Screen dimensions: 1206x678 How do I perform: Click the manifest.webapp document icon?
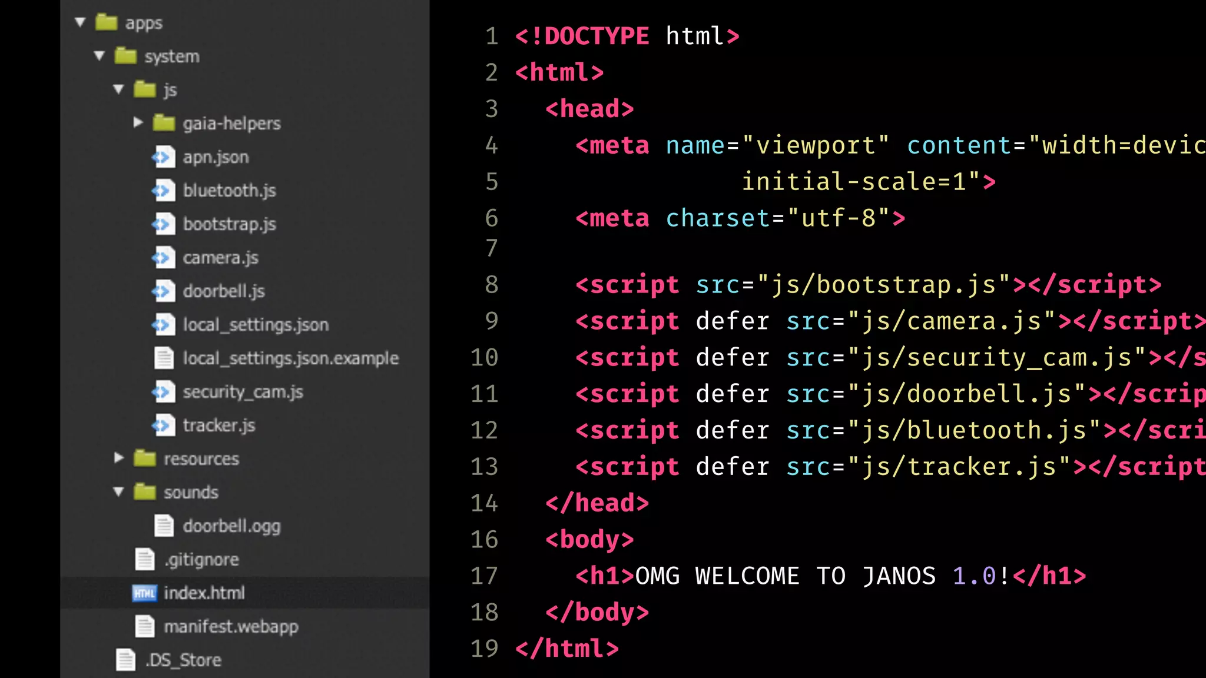[x=145, y=626]
